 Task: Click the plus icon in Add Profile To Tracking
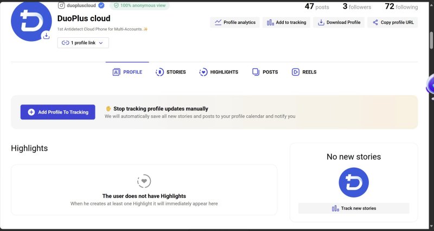tap(31, 112)
